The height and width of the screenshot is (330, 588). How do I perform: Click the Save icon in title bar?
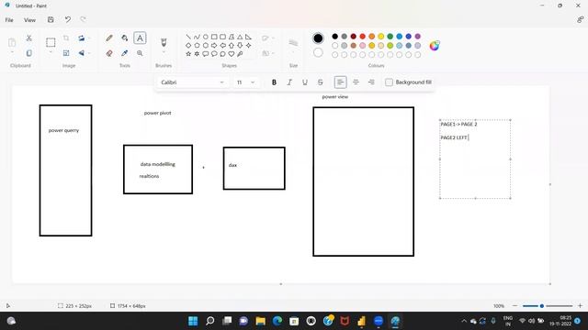pyautogui.click(x=51, y=20)
